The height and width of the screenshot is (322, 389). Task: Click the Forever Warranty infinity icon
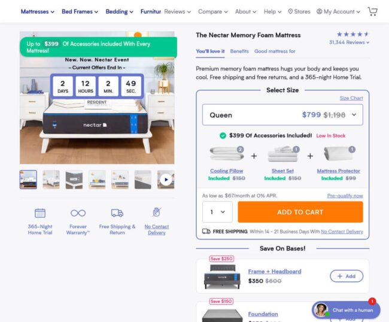pos(78,213)
